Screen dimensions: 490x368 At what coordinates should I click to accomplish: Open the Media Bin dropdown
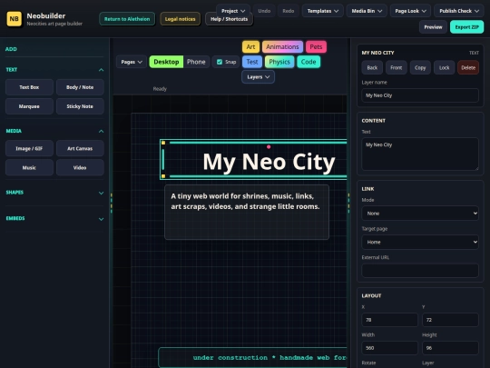pos(367,11)
